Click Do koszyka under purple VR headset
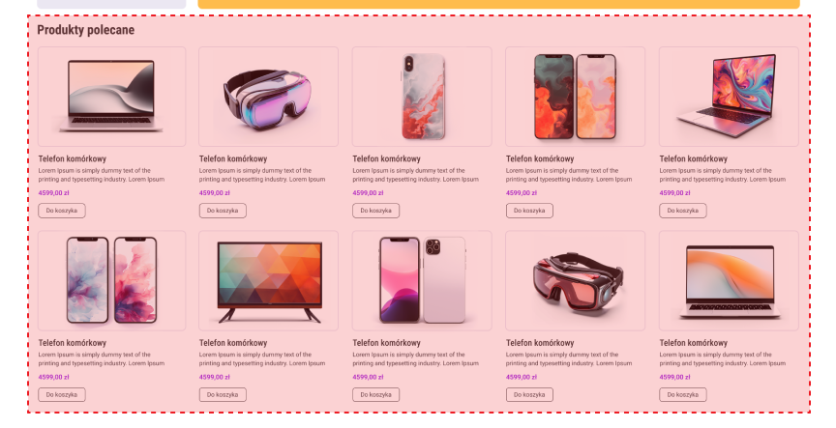Viewport: 836px width, 428px height. coord(223,211)
